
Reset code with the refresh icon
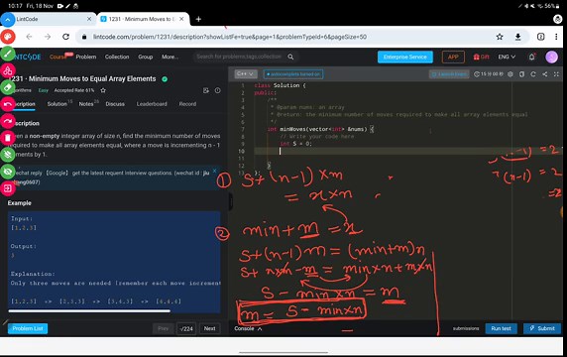click(533, 74)
